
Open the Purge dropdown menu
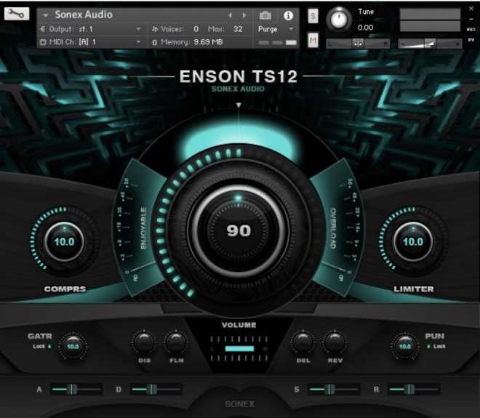276,29
